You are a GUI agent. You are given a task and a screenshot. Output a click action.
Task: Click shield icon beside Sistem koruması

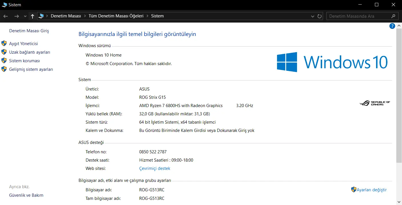(4, 61)
